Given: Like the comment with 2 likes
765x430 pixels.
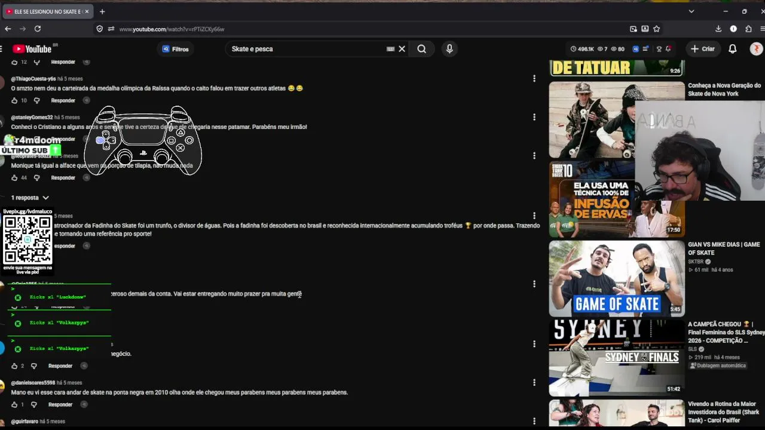Looking at the screenshot, I should tap(14, 366).
